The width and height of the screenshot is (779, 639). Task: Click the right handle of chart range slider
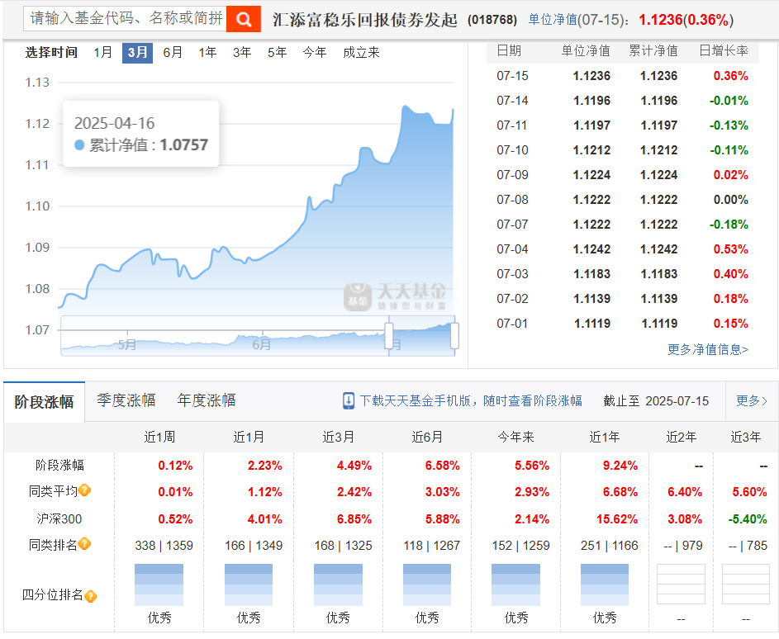tap(454, 336)
